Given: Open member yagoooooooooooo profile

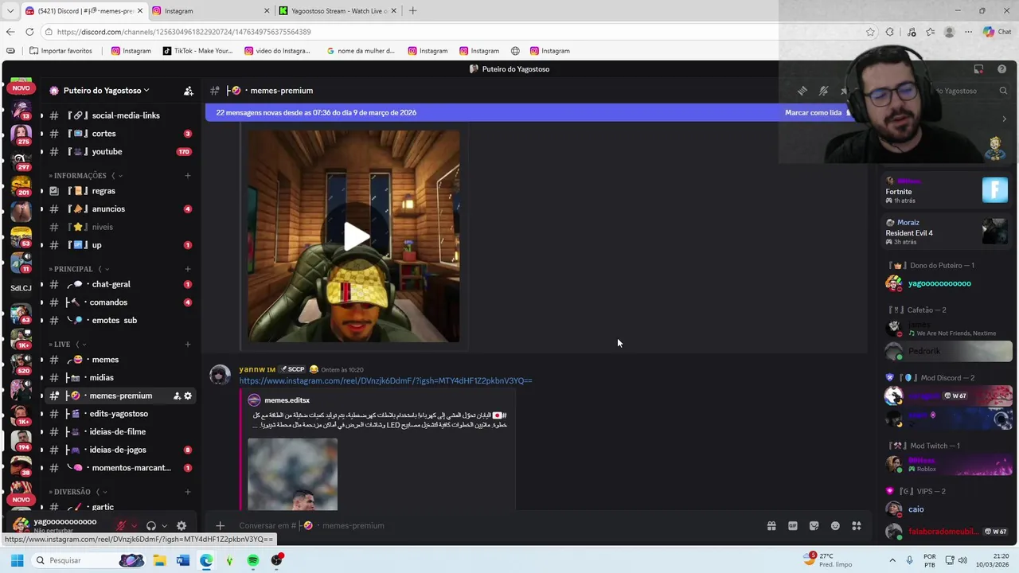Looking at the screenshot, I should (939, 283).
